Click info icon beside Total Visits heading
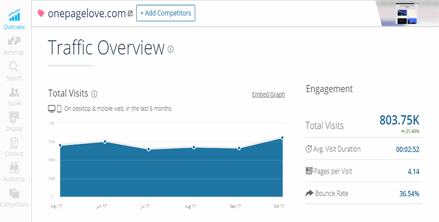439x222 pixels. point(94,94)
